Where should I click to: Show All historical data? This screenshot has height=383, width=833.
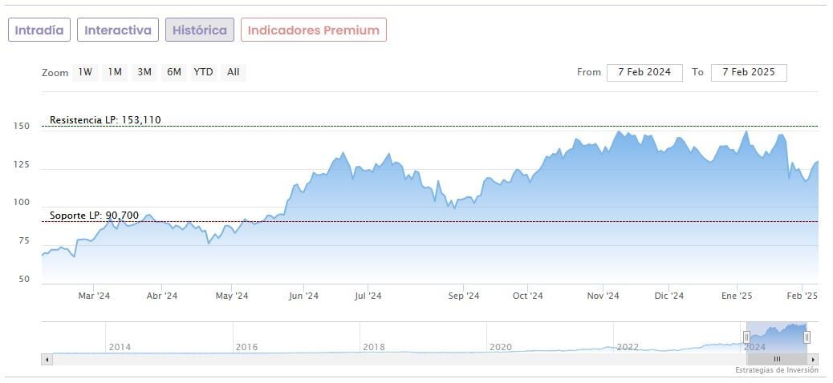coord(233,72)
